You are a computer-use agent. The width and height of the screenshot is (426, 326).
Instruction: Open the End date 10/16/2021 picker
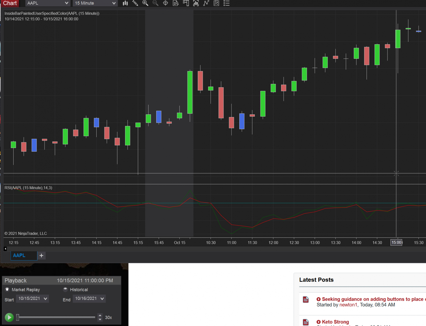pos(89,299)
